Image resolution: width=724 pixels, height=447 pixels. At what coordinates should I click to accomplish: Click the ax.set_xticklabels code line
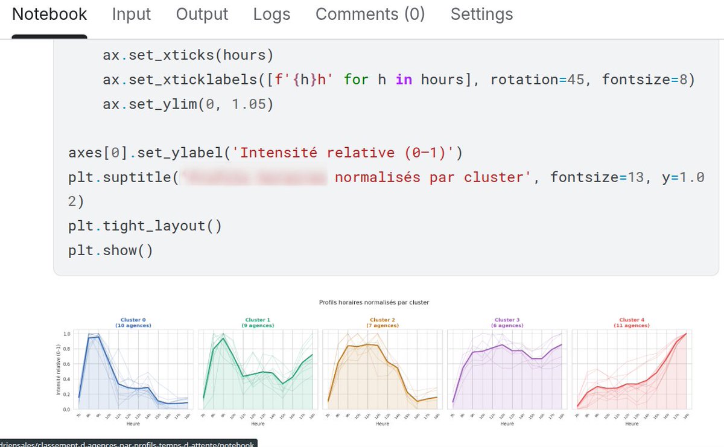click(x=399, y=80)
